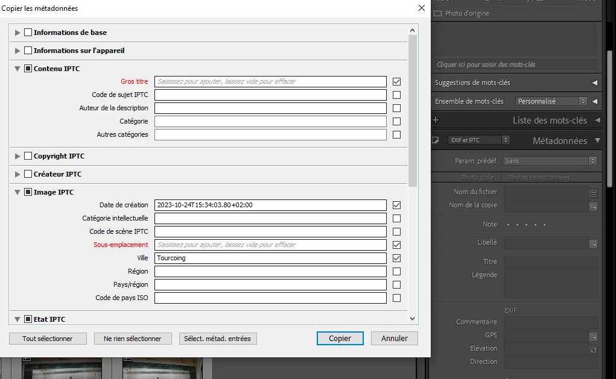Check the Créateur IPTC group checkbox

click(x=28, y=174)
